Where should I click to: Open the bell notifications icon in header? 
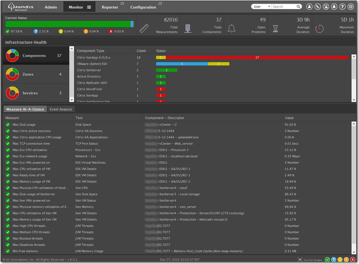click(x=334, y=7)
